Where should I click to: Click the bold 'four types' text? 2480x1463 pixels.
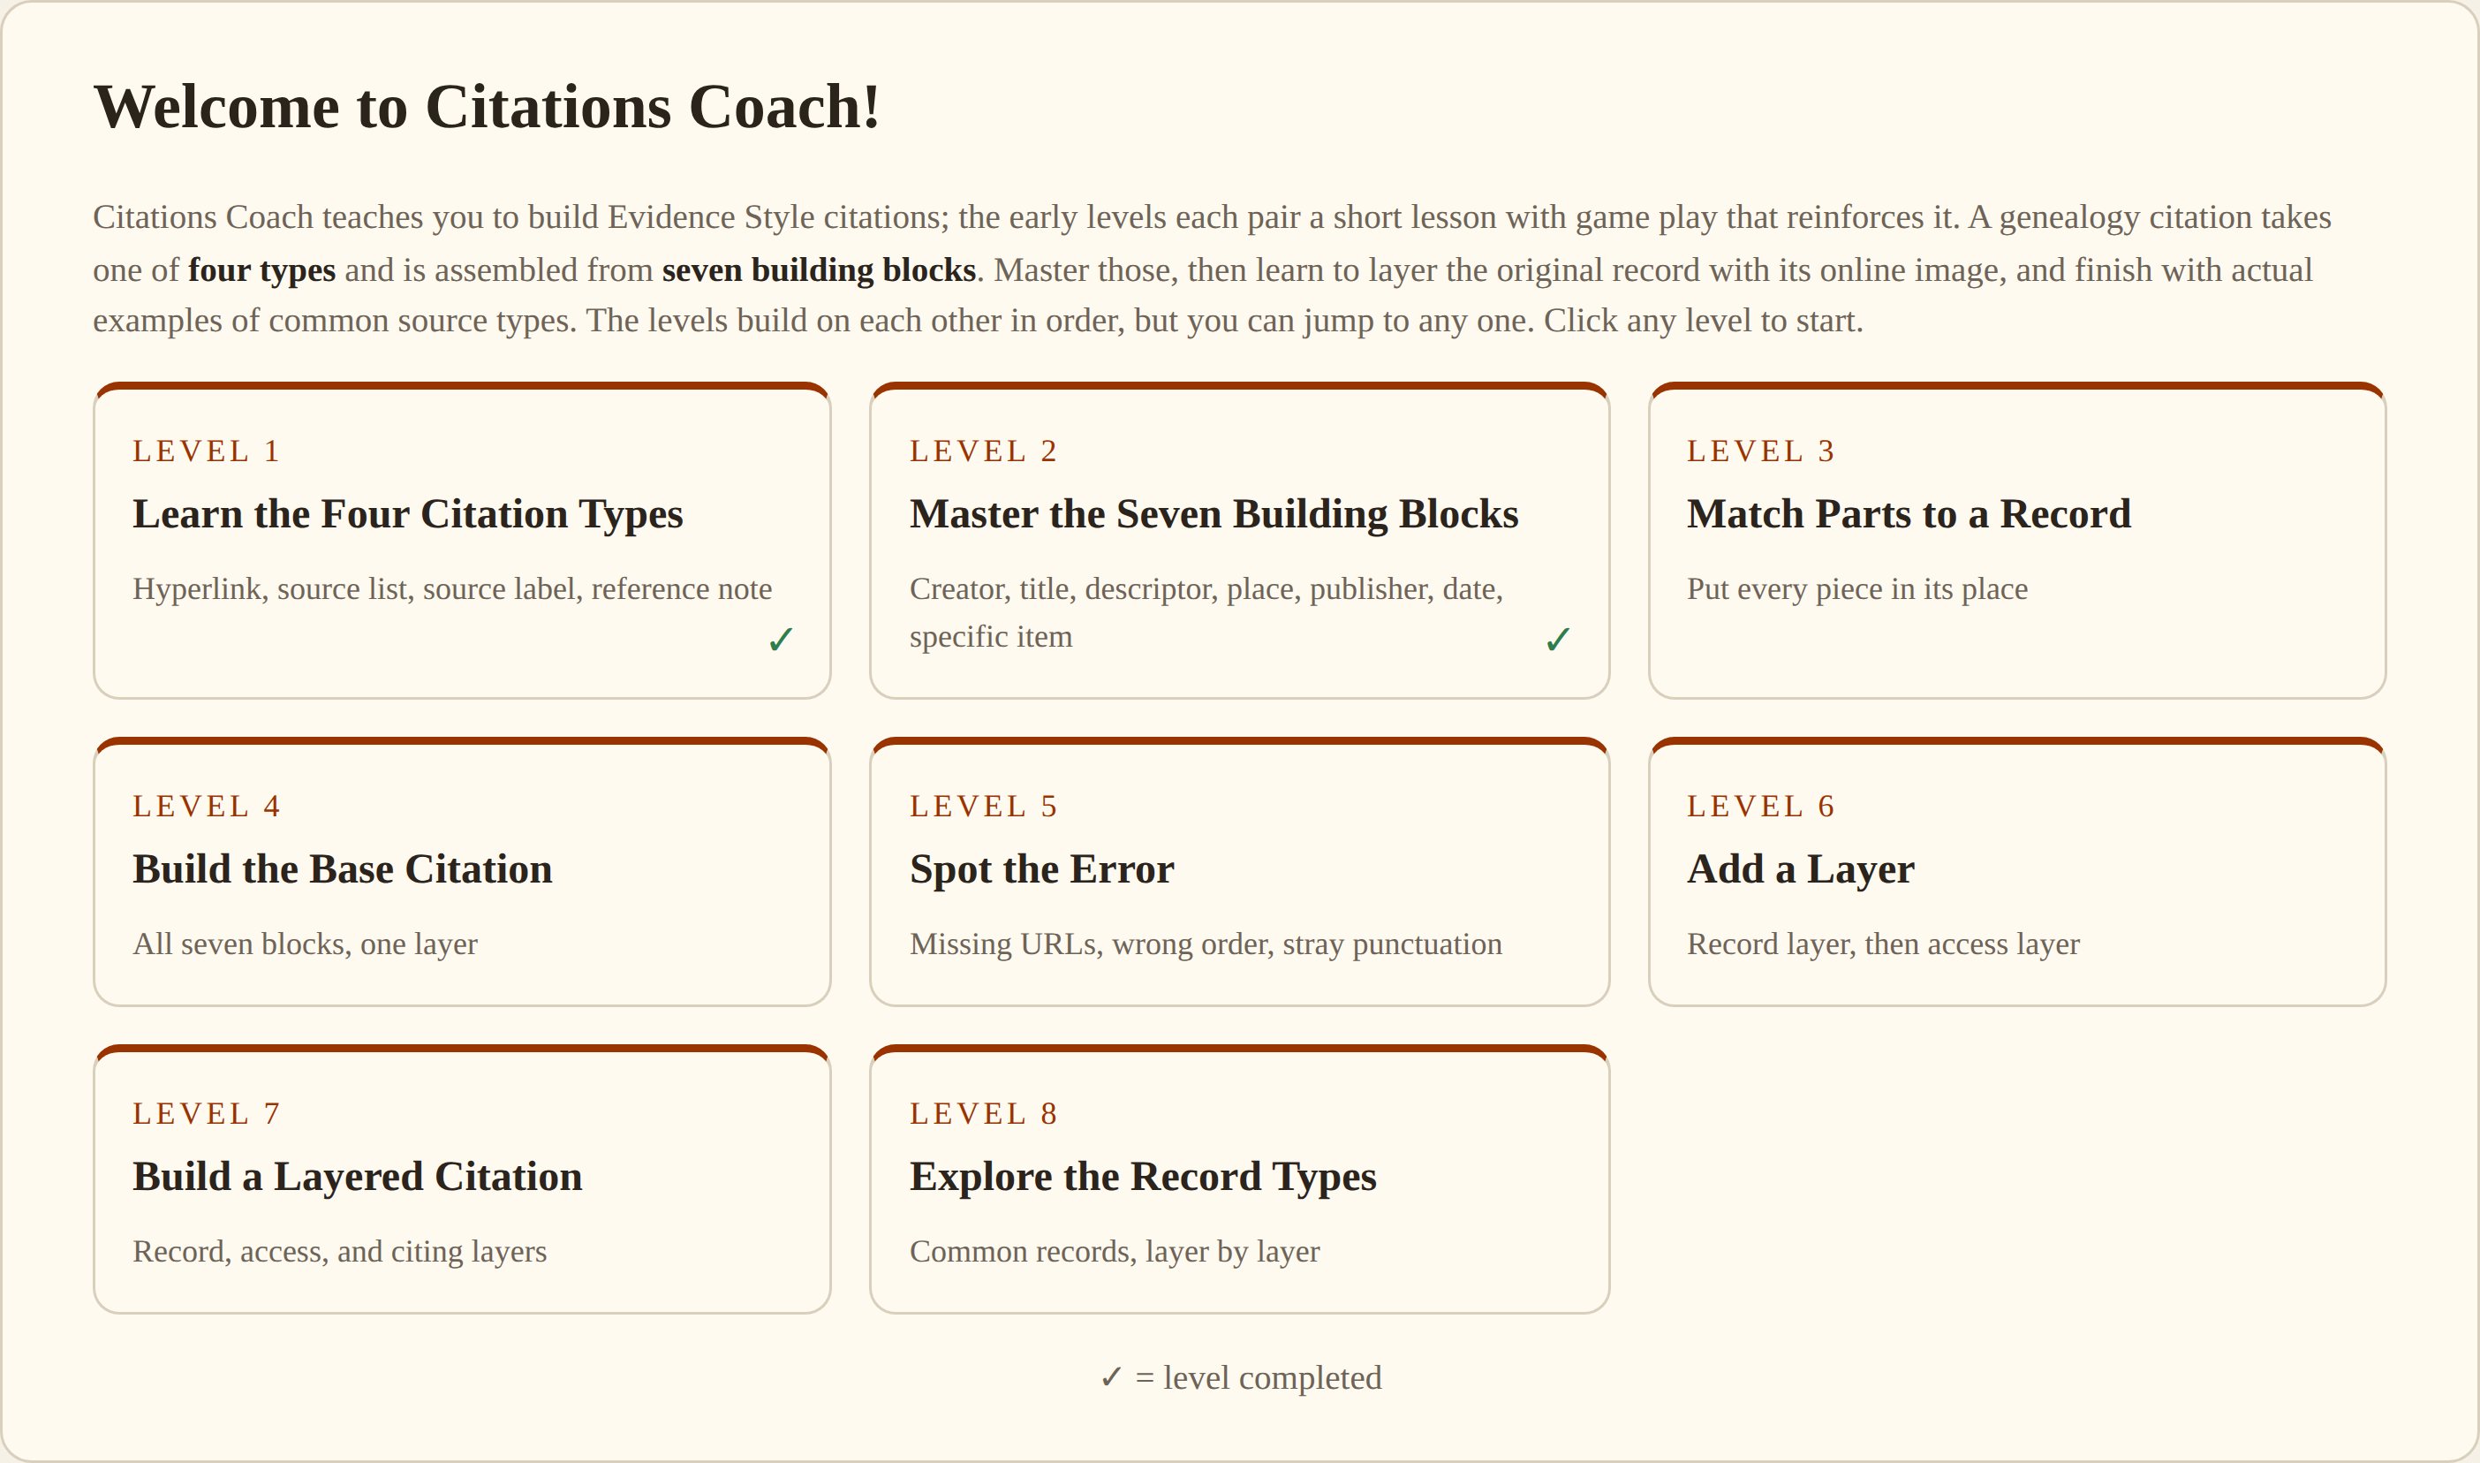262,270
